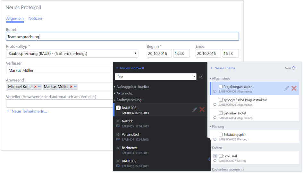Remove Projektorganisation topic using red X
The width and height of the screenshot is (303, 173).
click(294, 88)
